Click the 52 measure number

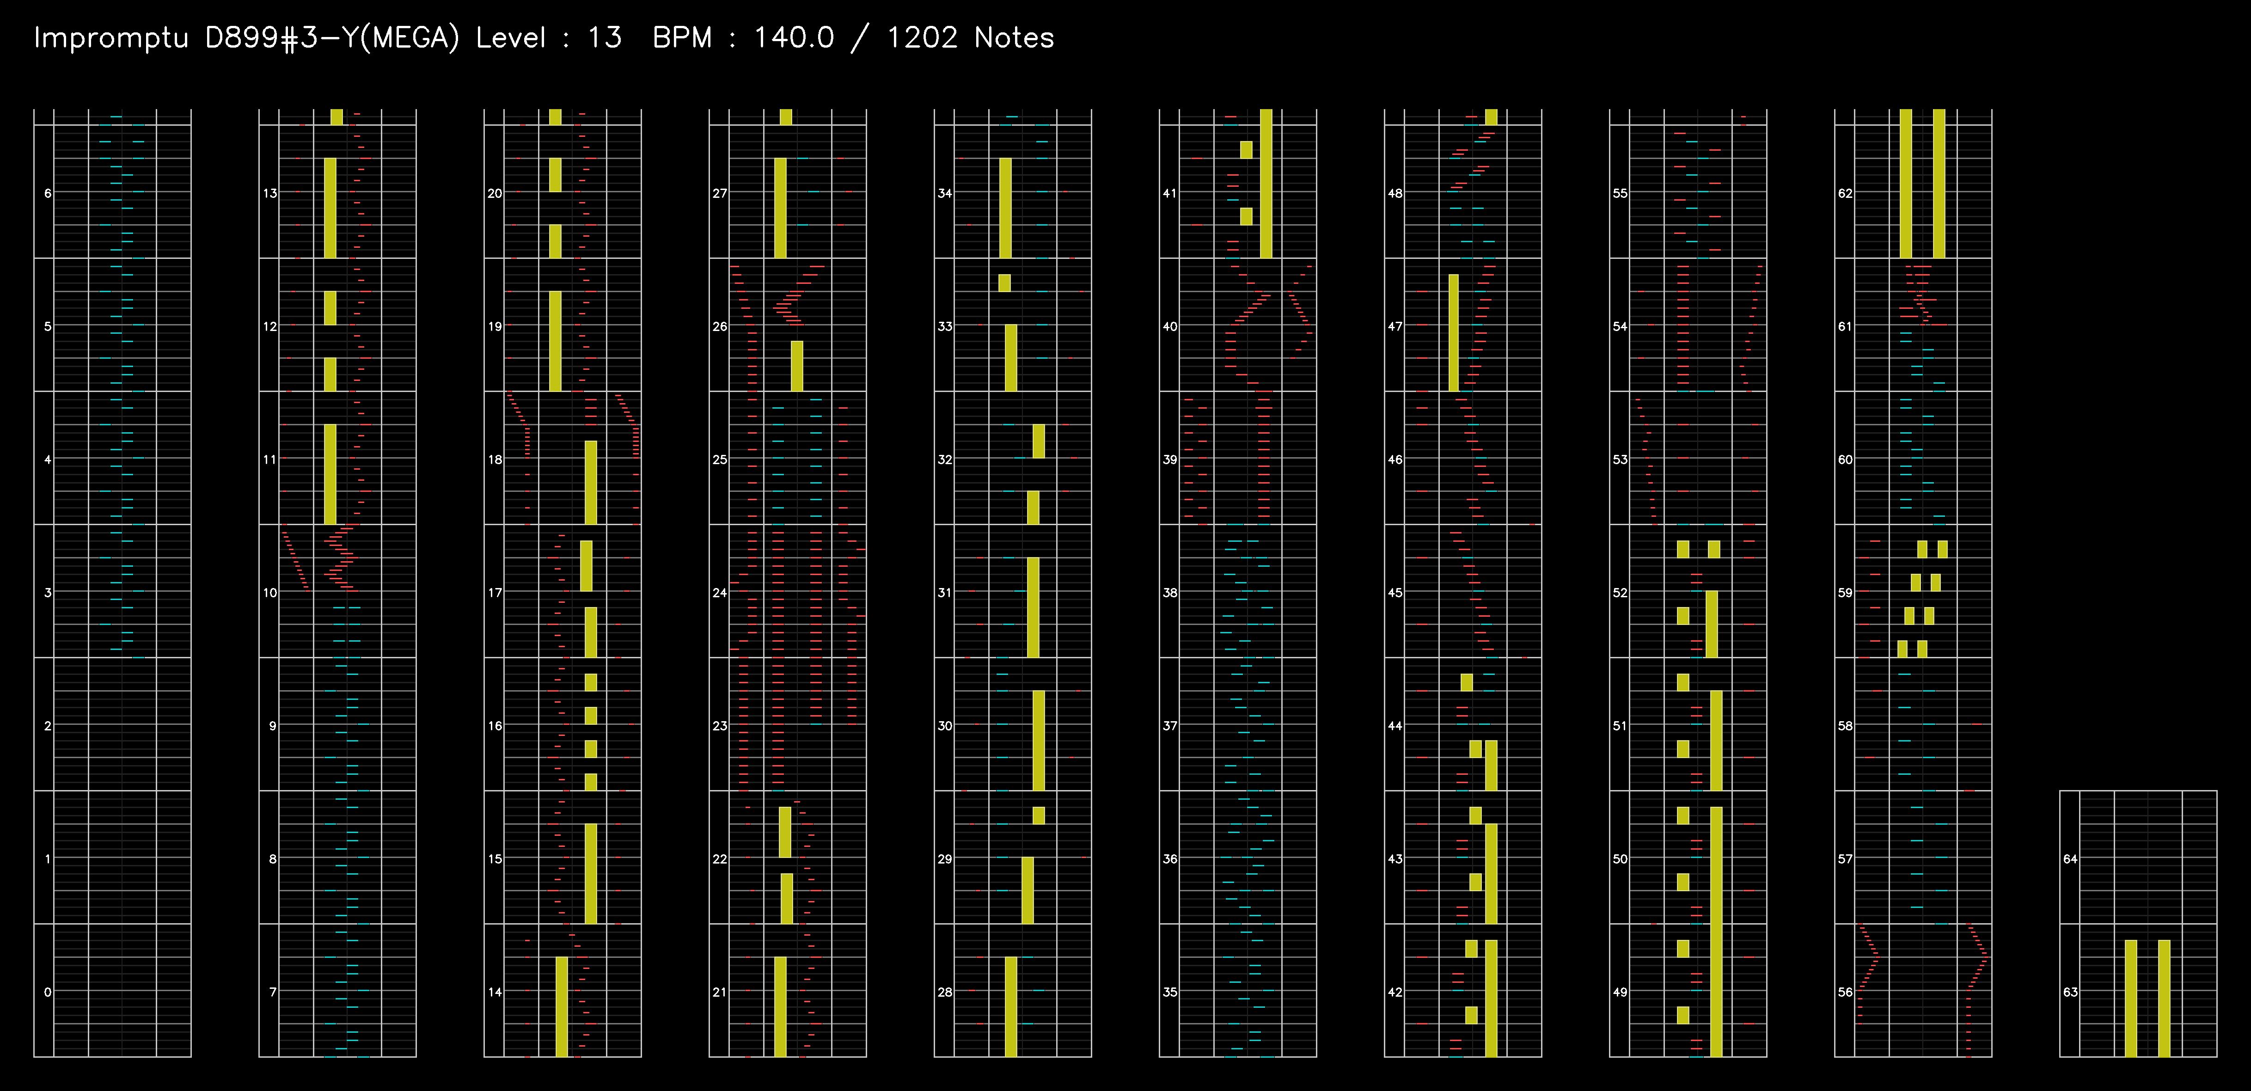click(1620, 592)
